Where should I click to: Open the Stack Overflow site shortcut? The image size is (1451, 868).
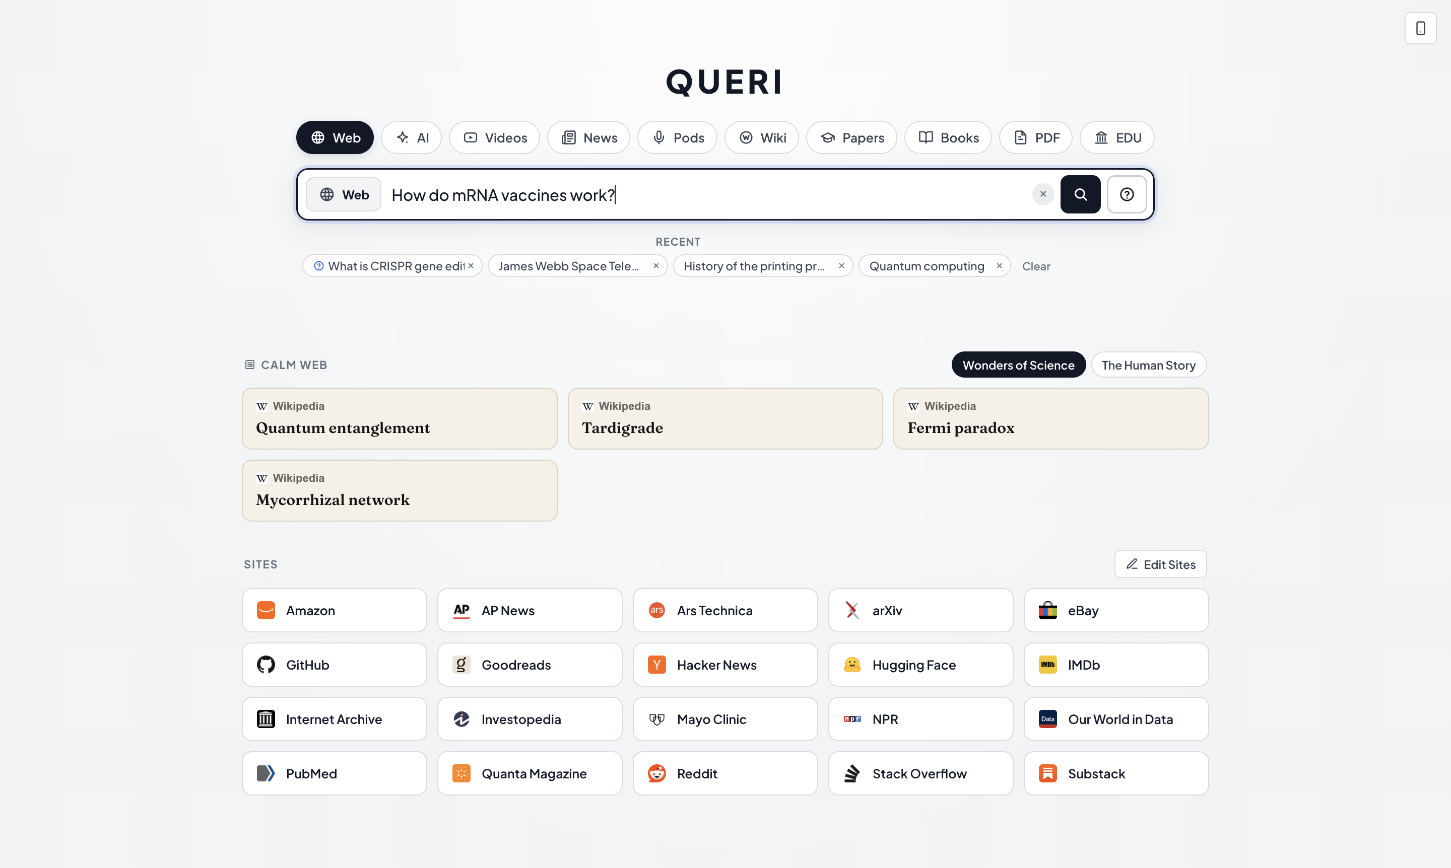pos(920,773)
